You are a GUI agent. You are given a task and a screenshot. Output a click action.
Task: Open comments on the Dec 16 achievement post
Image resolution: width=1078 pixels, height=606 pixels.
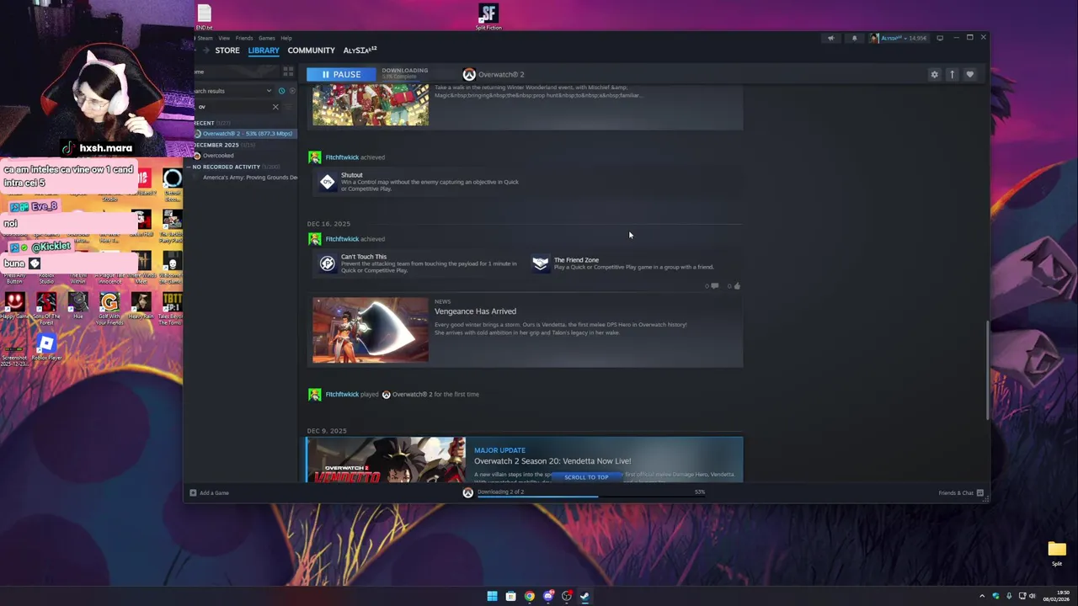[712, 286]
